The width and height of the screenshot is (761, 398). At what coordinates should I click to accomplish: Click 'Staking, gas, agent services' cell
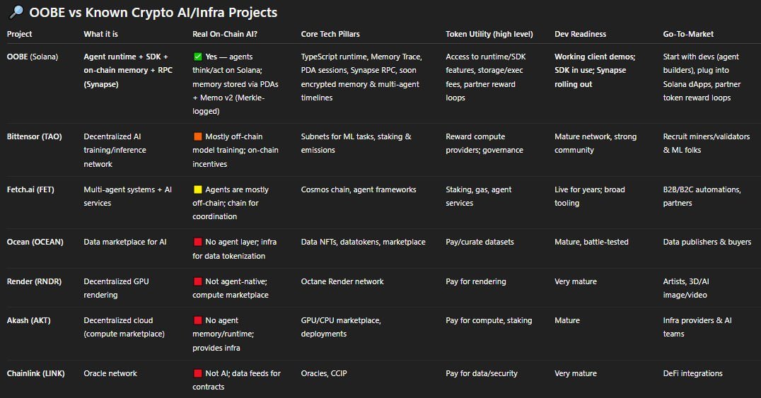pos(479,196)
